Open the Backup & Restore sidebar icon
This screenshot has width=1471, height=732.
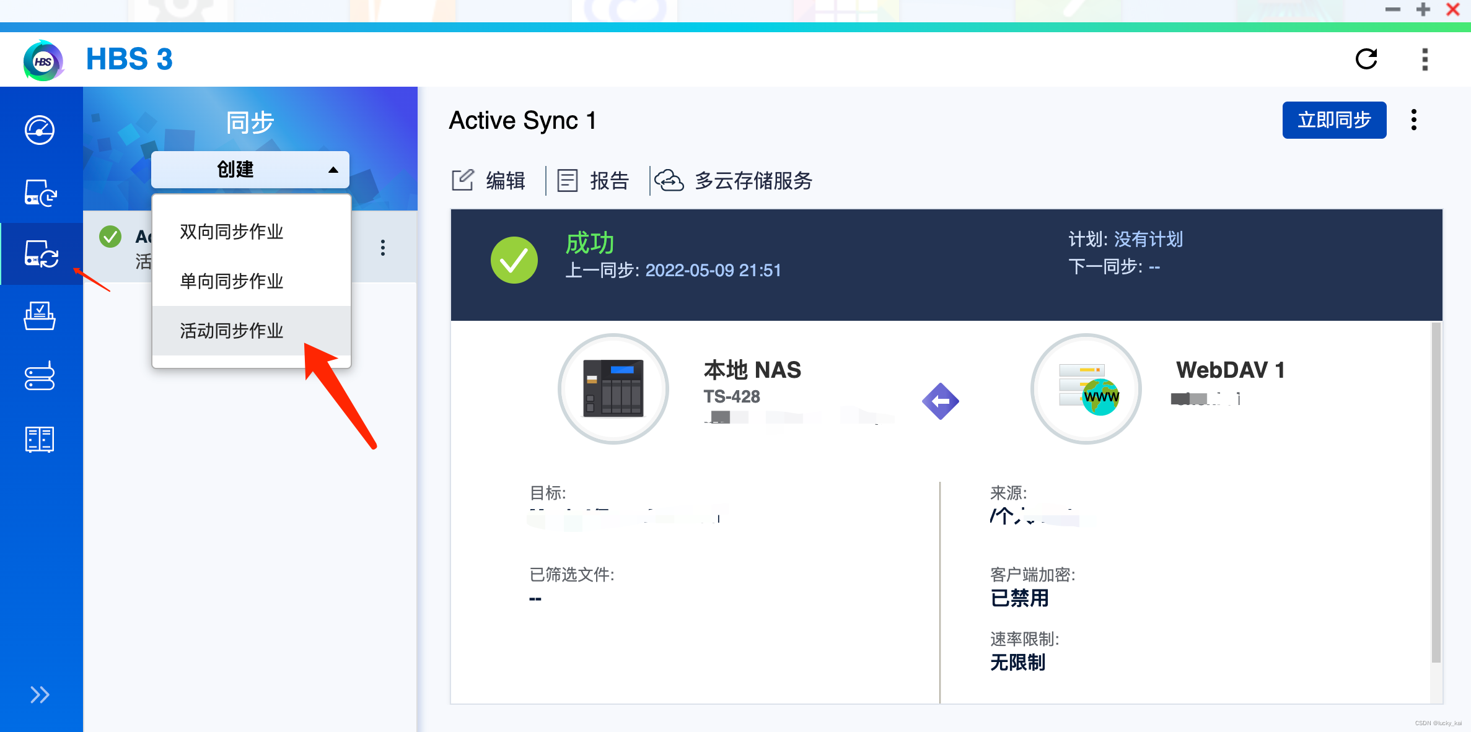tap(40, 193)
